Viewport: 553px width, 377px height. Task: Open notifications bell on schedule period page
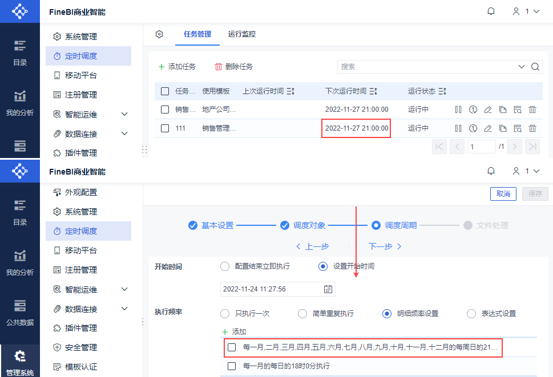(x=491, y=171)
